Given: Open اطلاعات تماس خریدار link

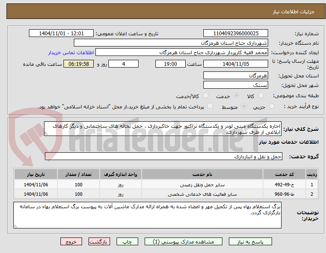Looking at the screenshot, I should point(71,52).
